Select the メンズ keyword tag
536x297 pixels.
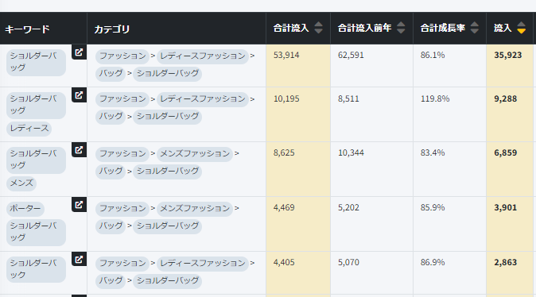21,183
